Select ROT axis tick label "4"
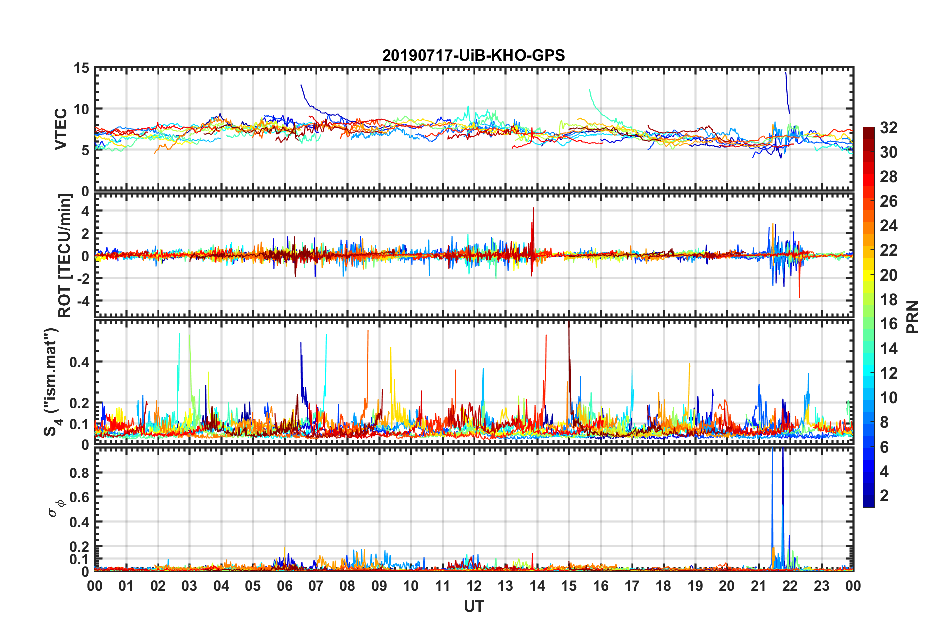The height and width of the screenshot is (634, 948). pos(85,211)
